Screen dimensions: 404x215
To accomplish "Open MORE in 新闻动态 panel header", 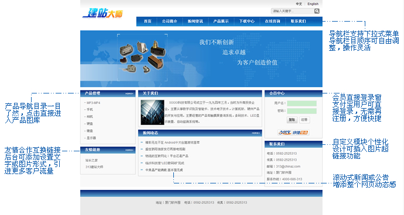I will pos(256,133).
